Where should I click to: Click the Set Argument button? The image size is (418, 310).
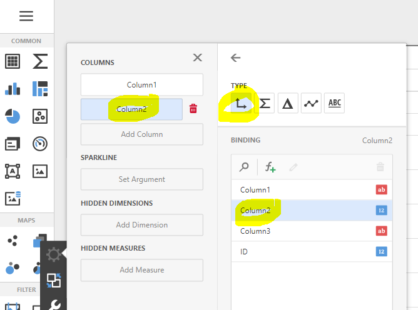point(141,179)
